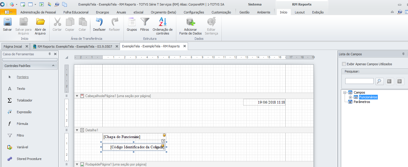Open the Início ribbon tab
Image resolution: width=408 pixels, height=167 pixels.
(x=284, y=12)
